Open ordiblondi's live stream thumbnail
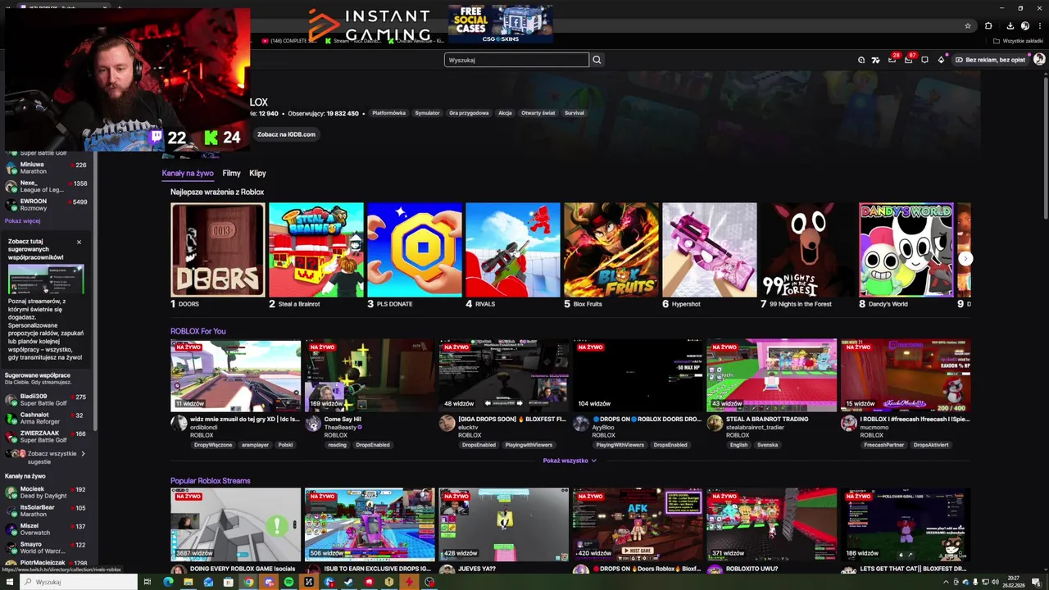This screenshot has width=1049, height=590. 235,375
